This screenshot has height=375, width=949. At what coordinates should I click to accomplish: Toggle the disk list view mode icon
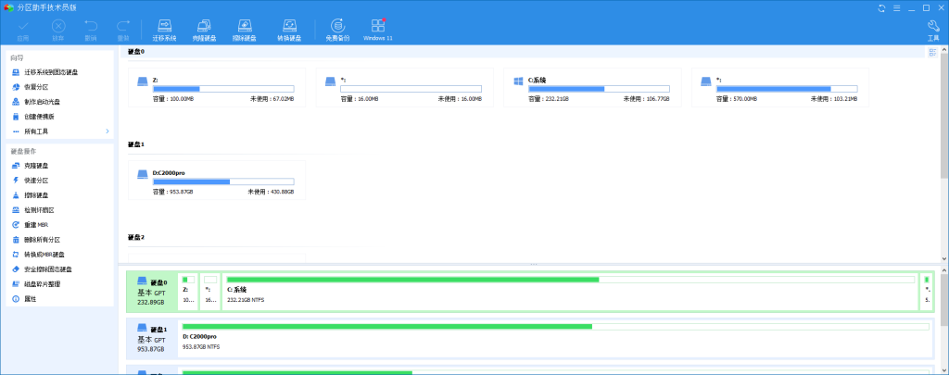pyautogui.click(x=932, y=53)
